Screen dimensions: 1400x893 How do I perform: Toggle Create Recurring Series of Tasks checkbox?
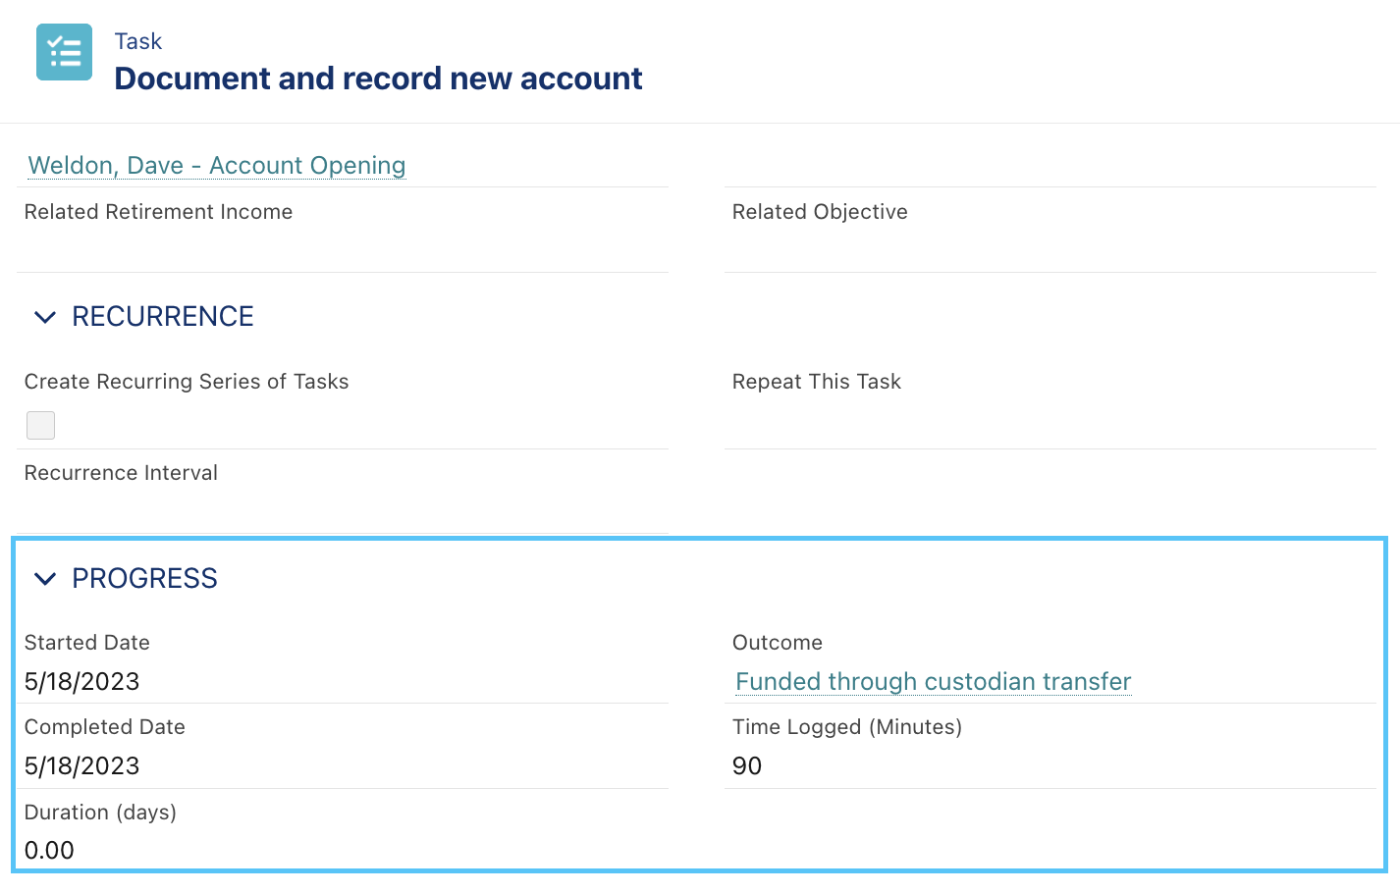(40, 425)
